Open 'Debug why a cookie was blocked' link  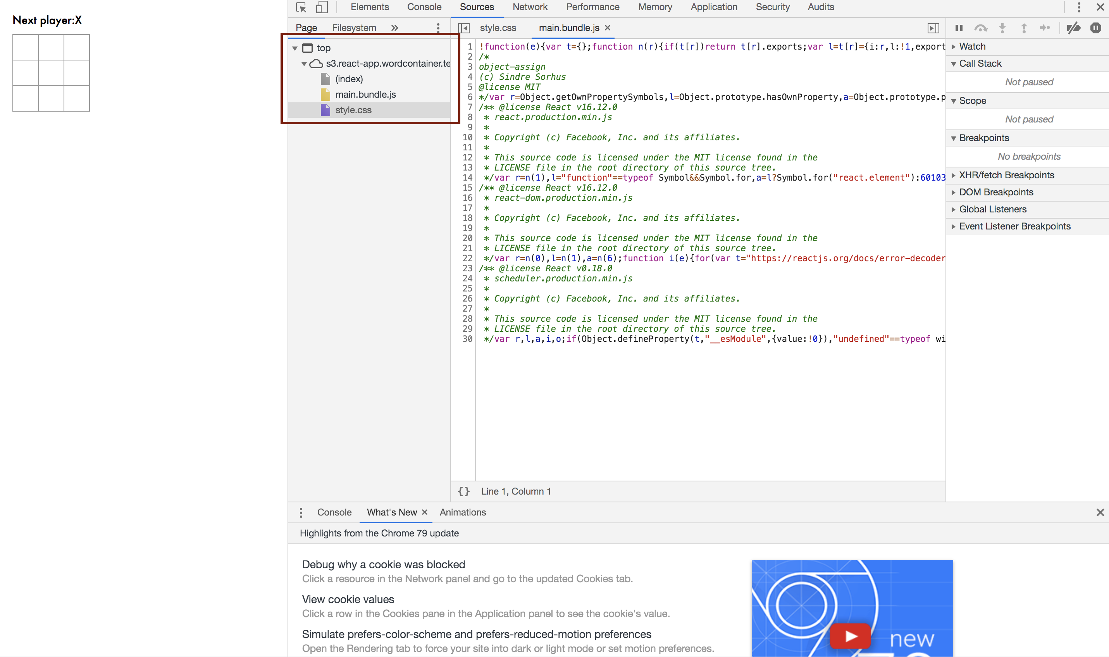(383, 564)
